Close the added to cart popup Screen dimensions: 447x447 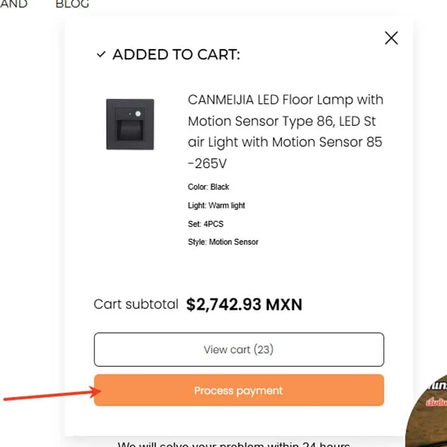pos(391,38)
